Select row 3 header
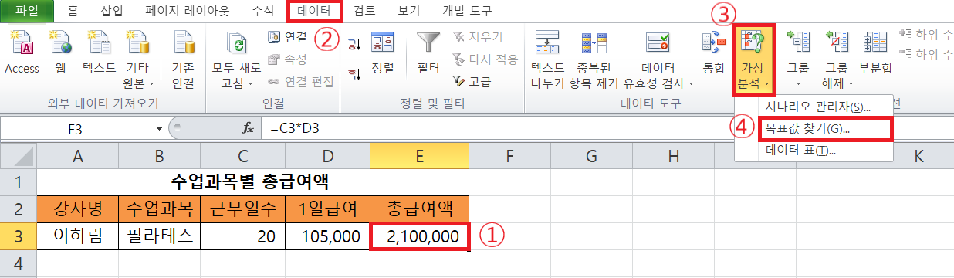Viewport: 954px width, 278px height. [x=18, y=236]
